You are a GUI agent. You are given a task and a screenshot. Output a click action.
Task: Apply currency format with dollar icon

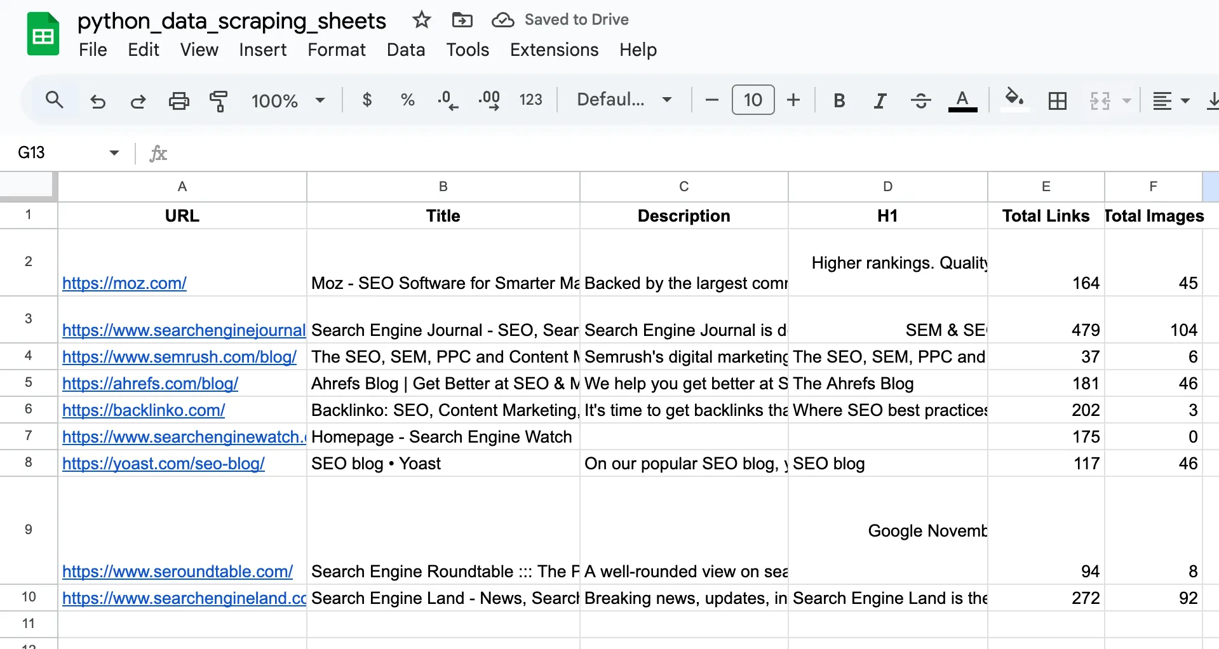pyautogui.click(x=367, y=100)
